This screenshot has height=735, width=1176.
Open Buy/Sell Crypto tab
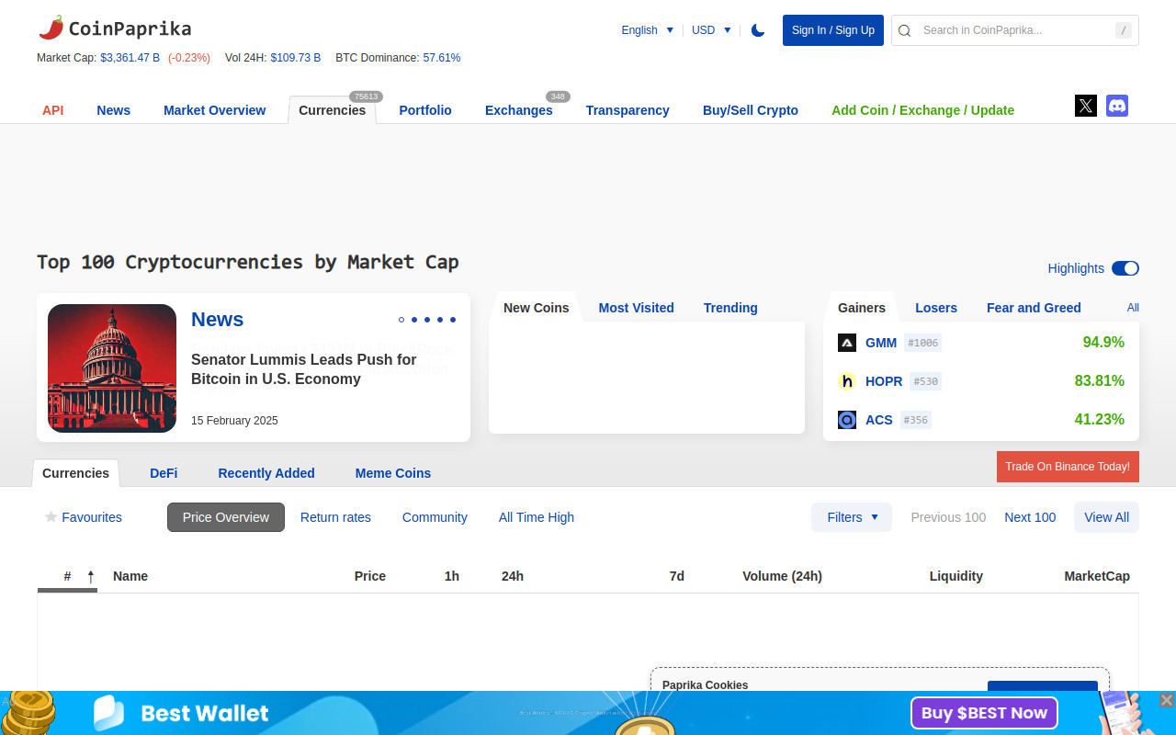[x=751, y=110]
